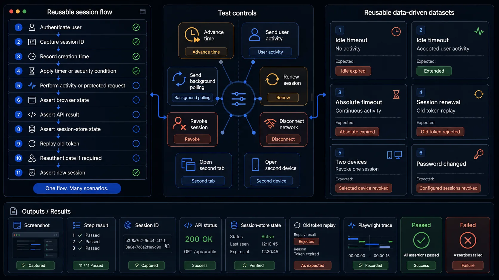The image size is (499, 280).
Task: Click the Disconnect network wifi-off icon
Action: click(x=270, y=123)
